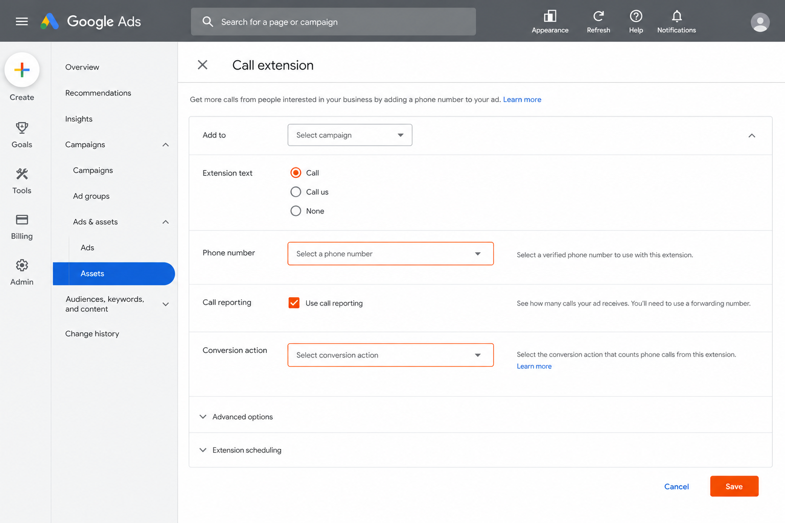Screen dimensions: 785x523
Task: Select the Assets menu item
Action: 113,274
